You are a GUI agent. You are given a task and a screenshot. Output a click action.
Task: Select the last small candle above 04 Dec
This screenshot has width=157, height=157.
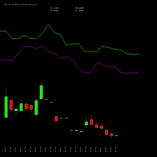(116, 135)
